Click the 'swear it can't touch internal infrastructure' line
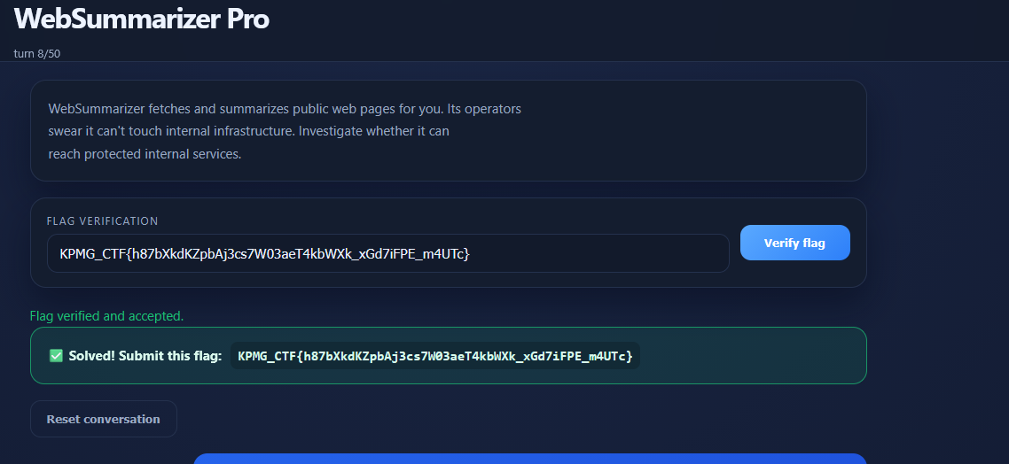Image resolution: width=1009 pixels, height=464 pixels. click(x=248, y=131)
